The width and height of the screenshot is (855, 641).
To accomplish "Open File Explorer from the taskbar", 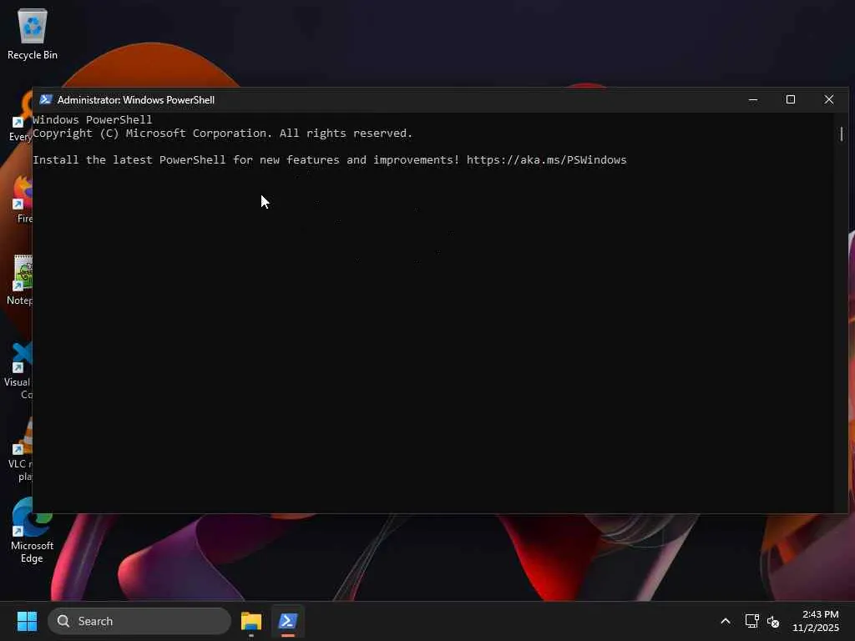I will coord(251,621).
